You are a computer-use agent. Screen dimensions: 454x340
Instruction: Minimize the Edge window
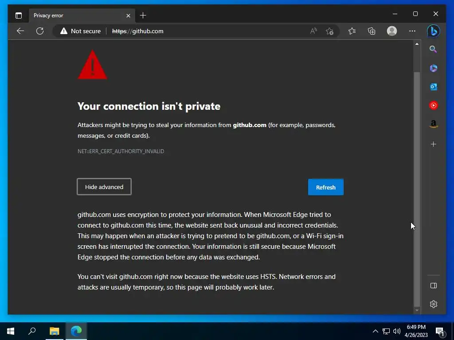pyautogui.click(x=395, y=14)
